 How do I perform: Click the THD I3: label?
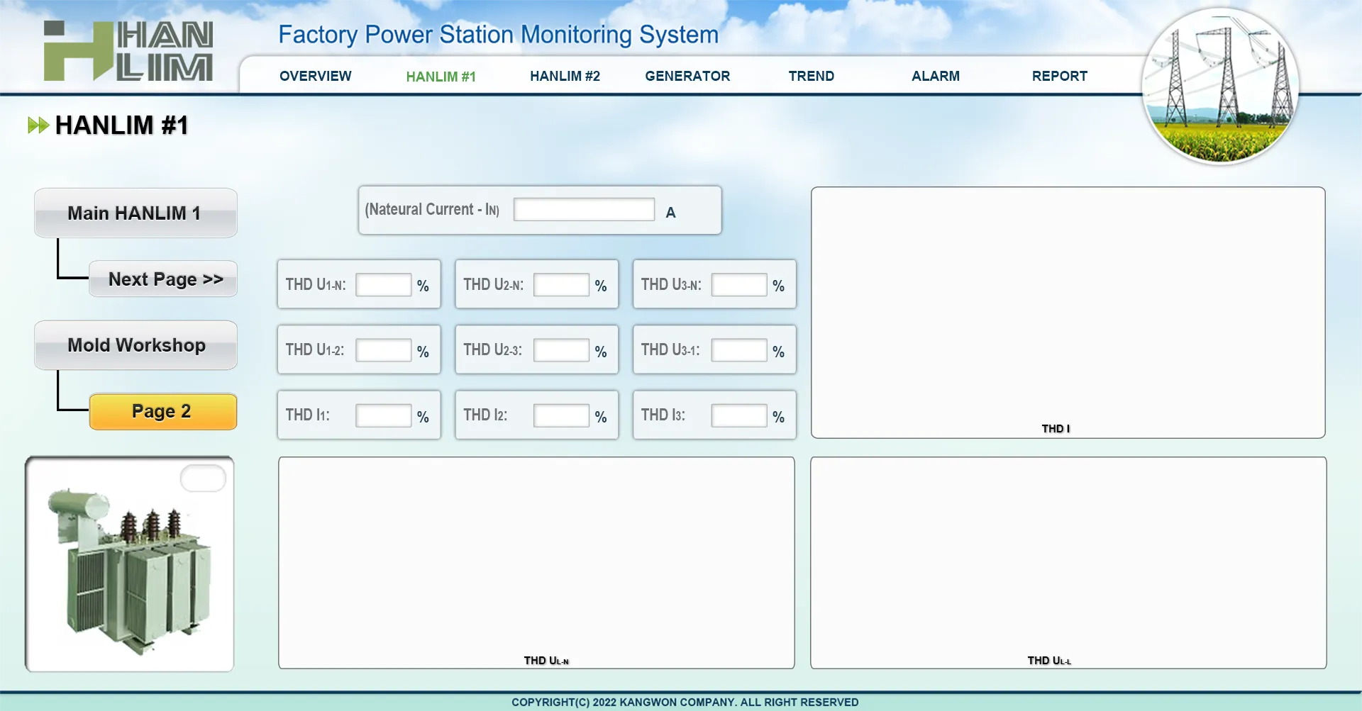pos(663,415)
